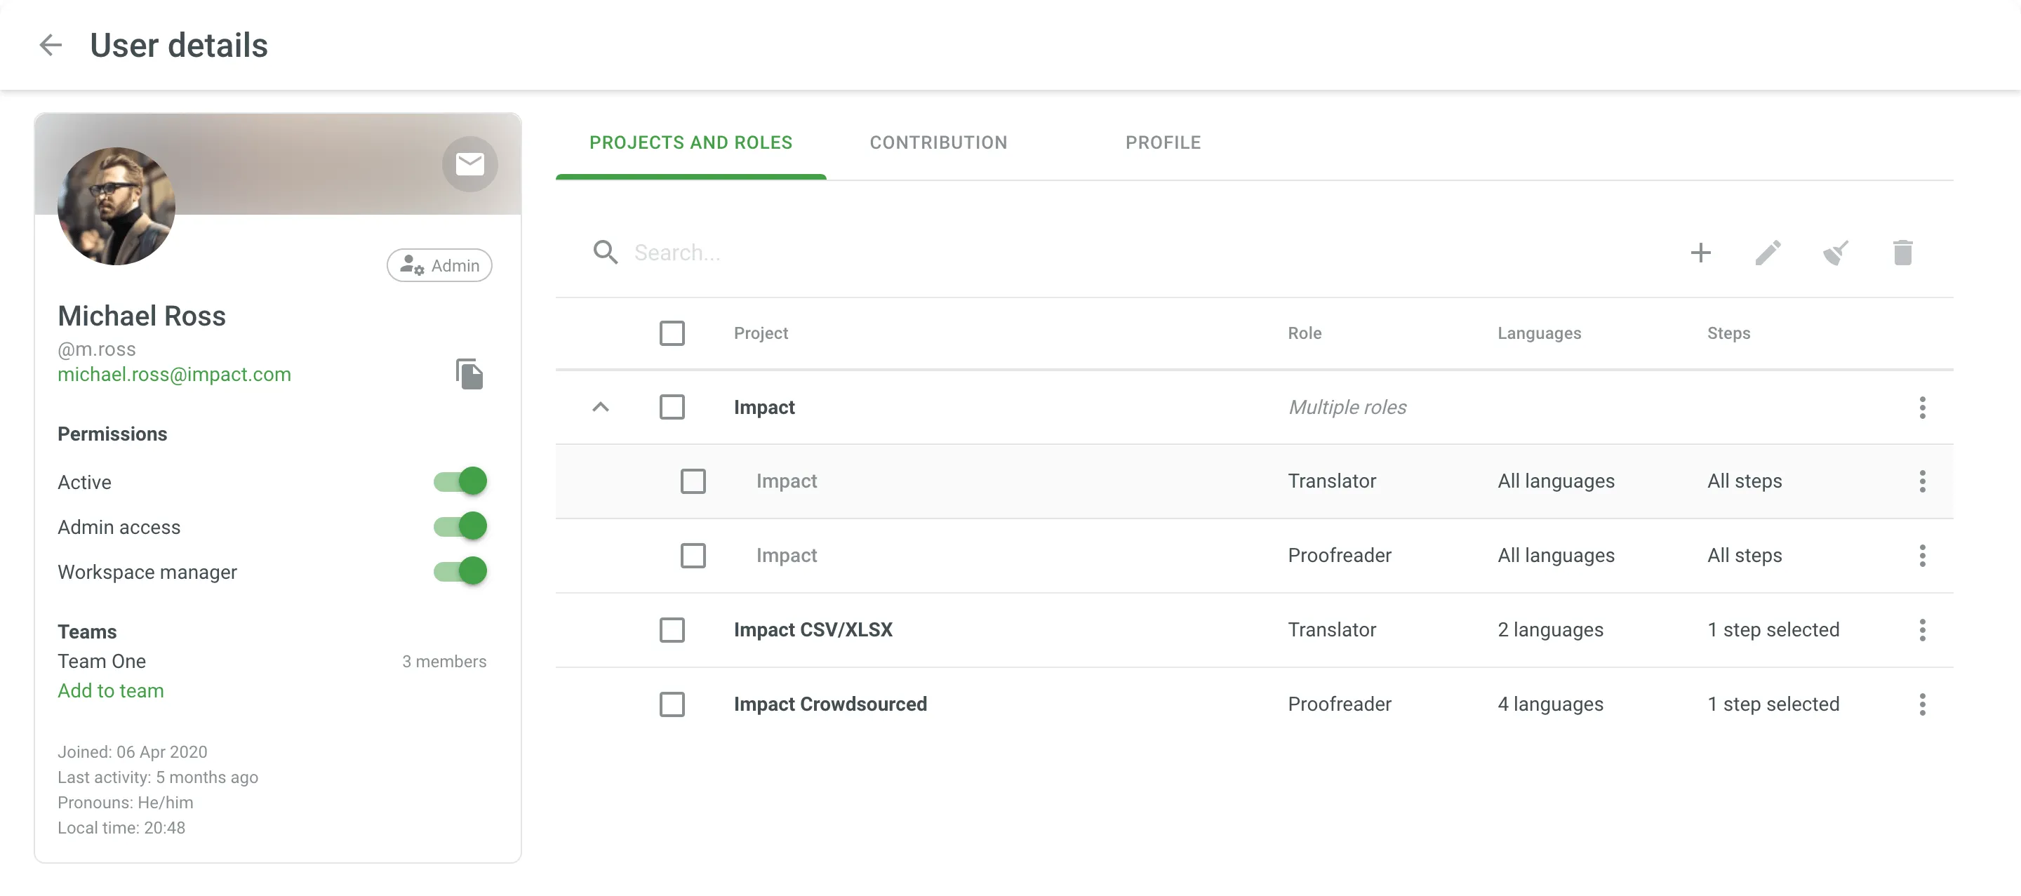Send message via envelope icon

tap(469, 164)
